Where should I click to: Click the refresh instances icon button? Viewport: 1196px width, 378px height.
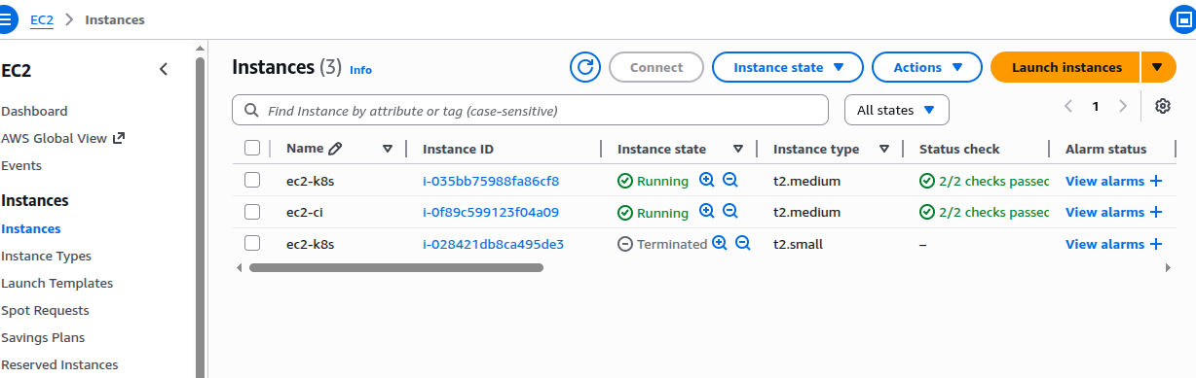pos(585,67)
